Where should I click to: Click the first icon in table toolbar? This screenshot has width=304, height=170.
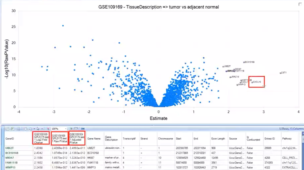click(7, 129)
